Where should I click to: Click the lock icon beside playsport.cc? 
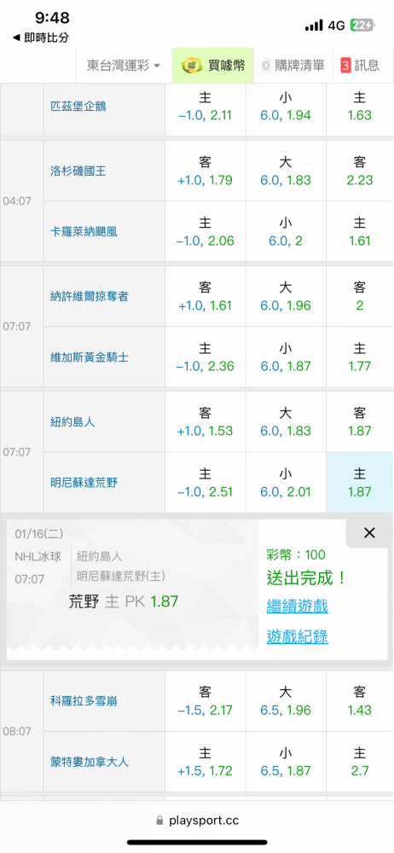(159, 820)
